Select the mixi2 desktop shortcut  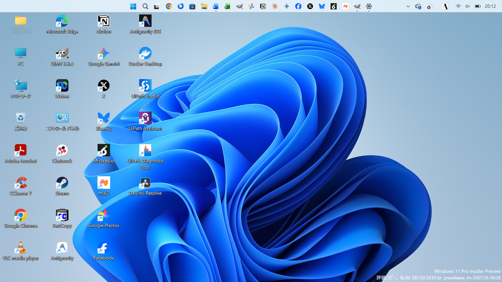tap(104, 186)
